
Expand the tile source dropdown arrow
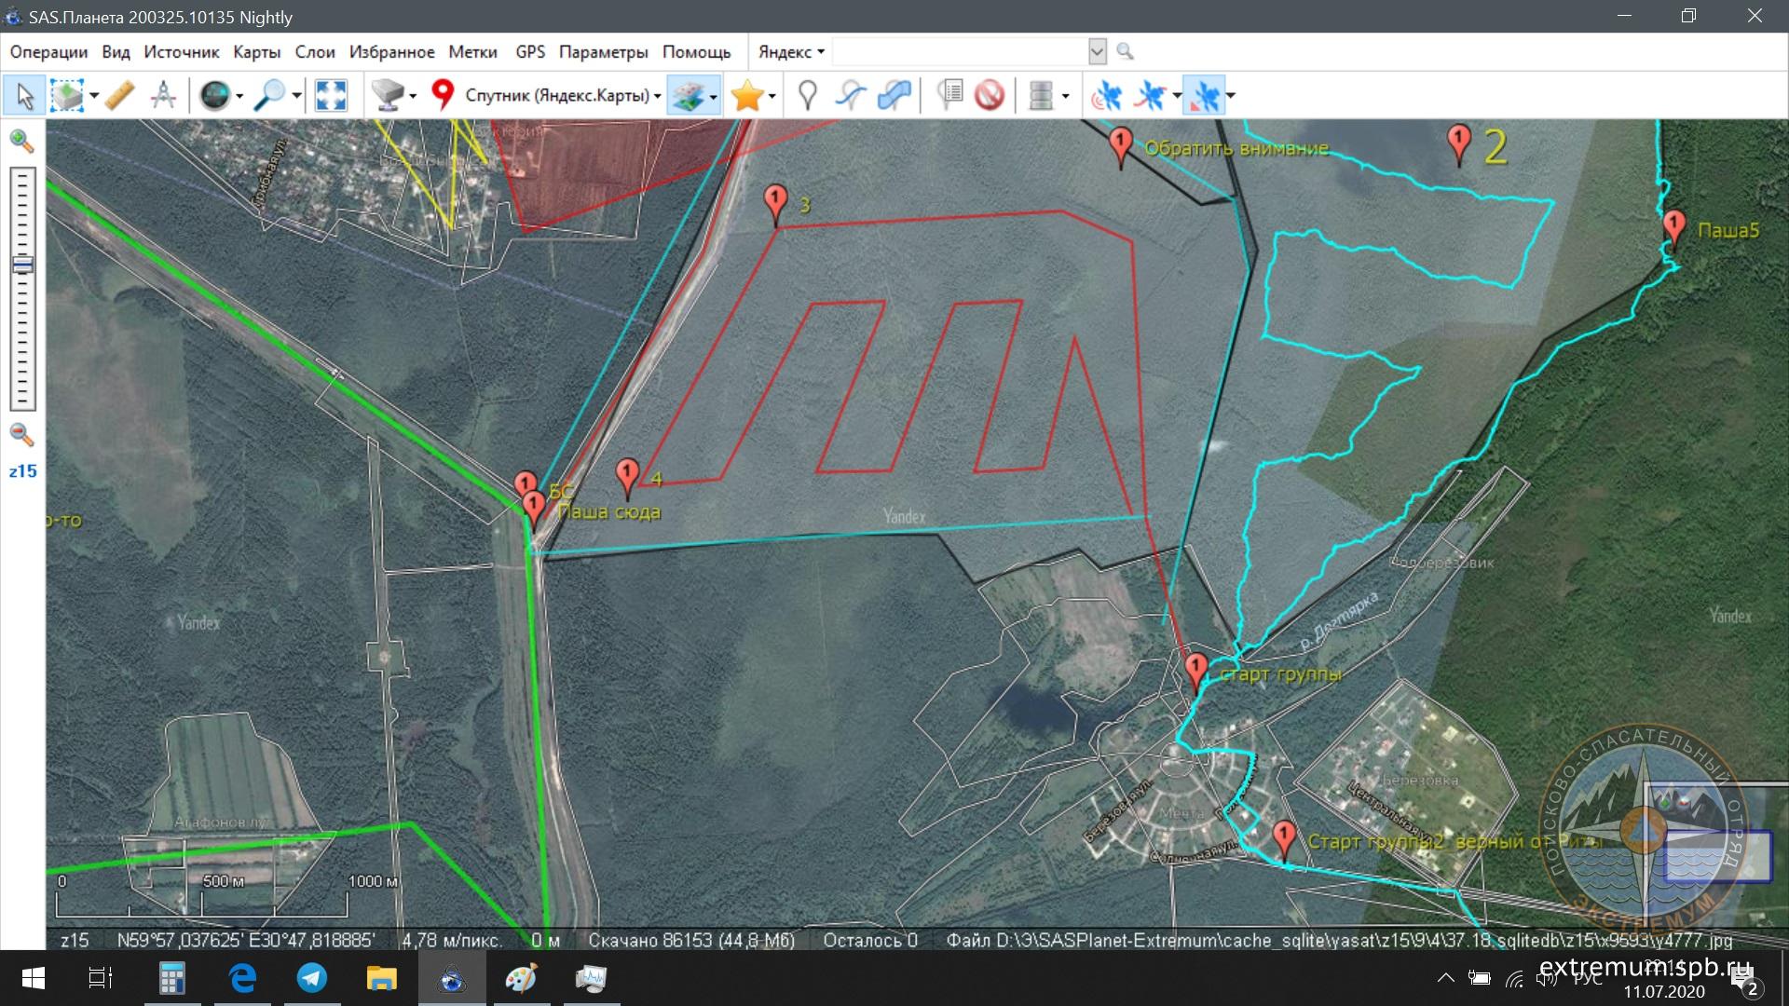point(413,96)
